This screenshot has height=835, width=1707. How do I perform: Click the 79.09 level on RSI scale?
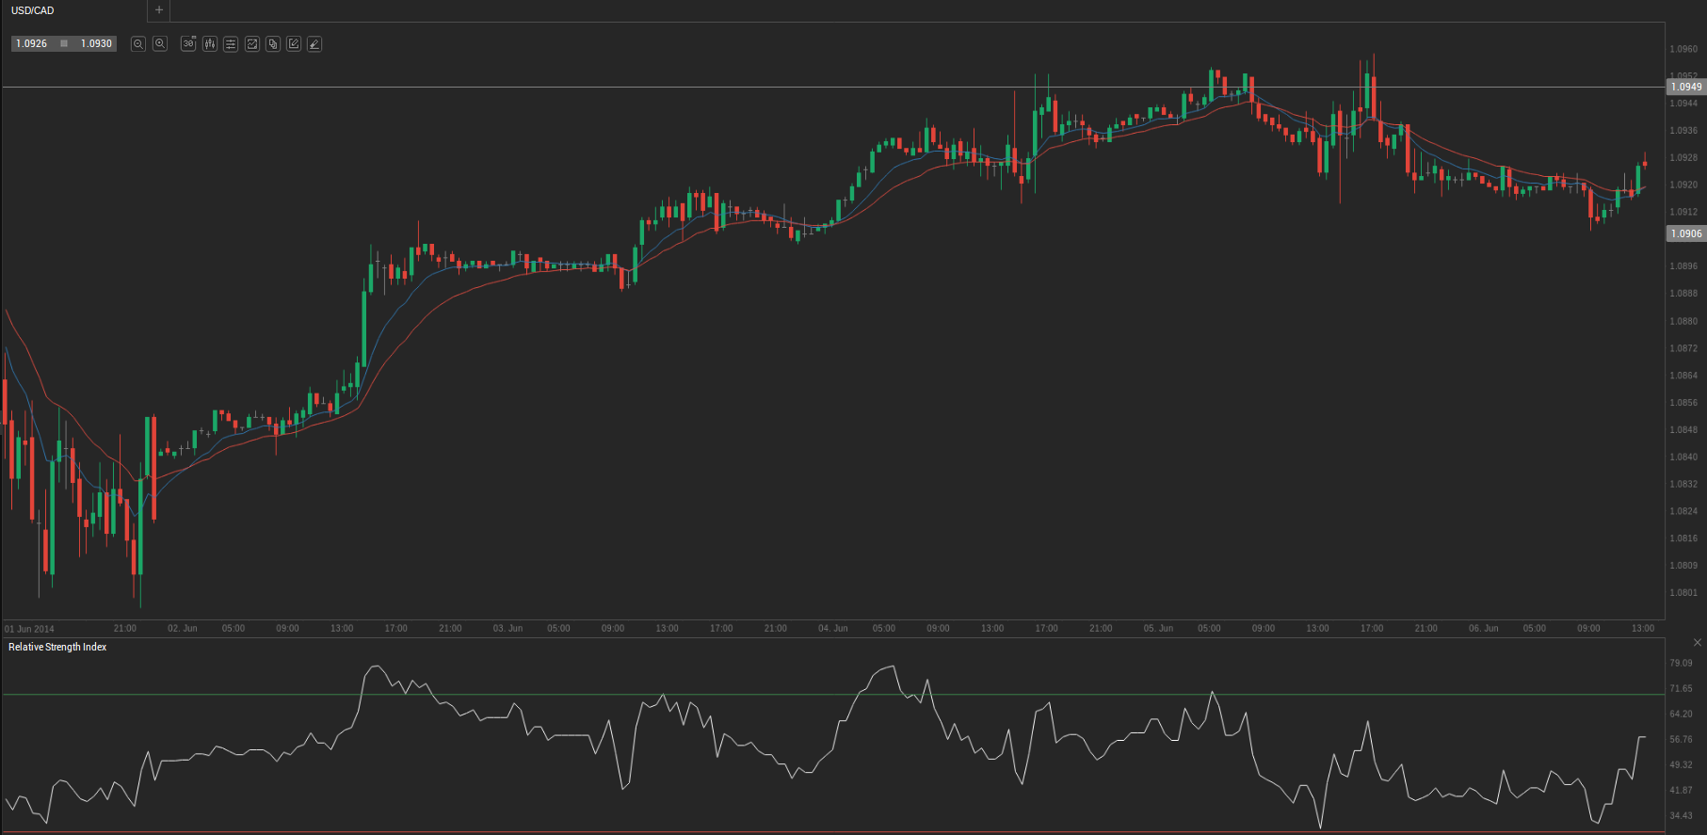(x=1681, y=664)
